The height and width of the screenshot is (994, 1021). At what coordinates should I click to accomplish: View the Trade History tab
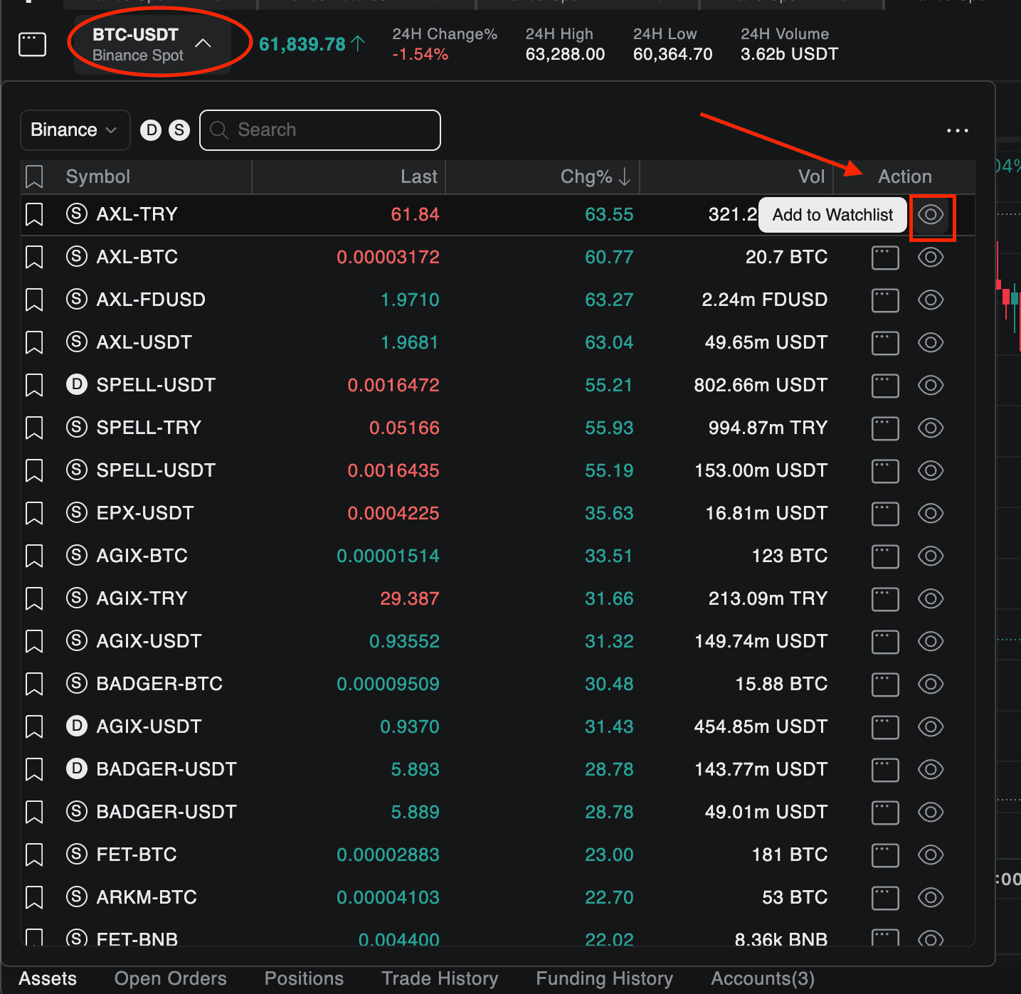click(x=440, y=978)
